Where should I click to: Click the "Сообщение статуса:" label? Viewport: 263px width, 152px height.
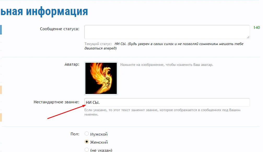coord(60,29)
